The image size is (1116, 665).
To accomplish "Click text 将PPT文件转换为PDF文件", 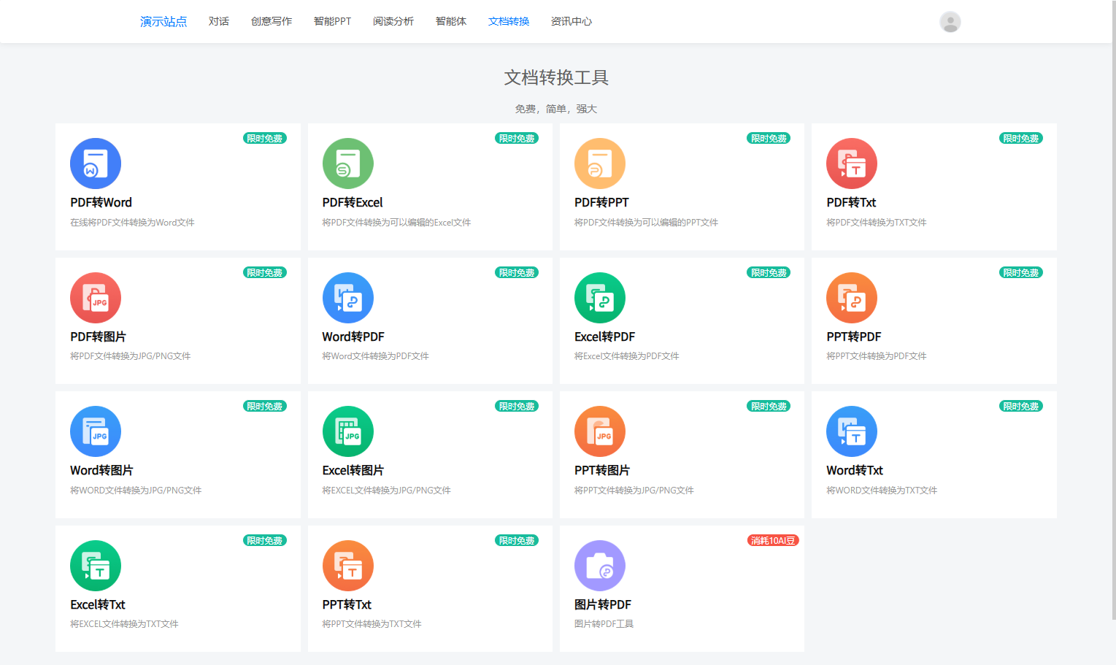I will pyautogui.click(x=876, y=356).
